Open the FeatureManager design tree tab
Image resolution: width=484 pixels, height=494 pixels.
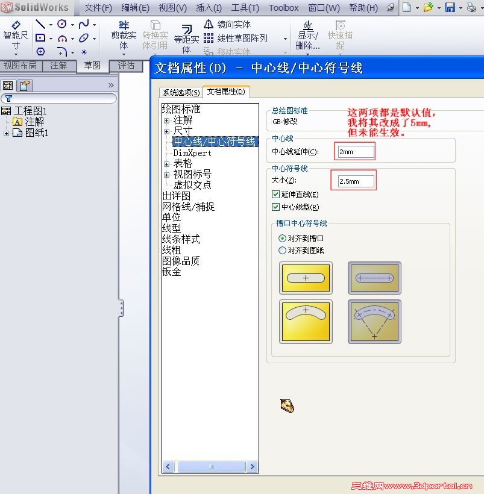point(8,86)
